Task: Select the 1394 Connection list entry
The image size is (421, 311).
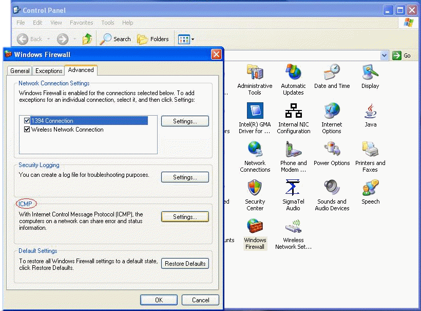Action: point(89,121)
